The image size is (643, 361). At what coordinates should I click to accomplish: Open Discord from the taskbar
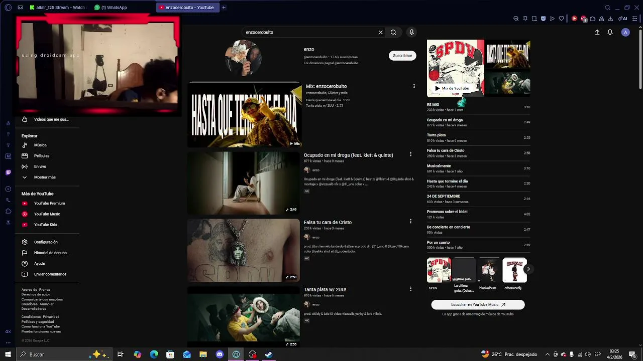220,354
